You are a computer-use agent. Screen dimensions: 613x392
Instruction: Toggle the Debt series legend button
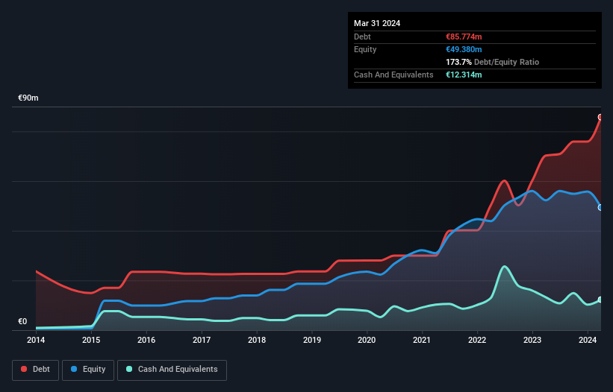[36, 370]
